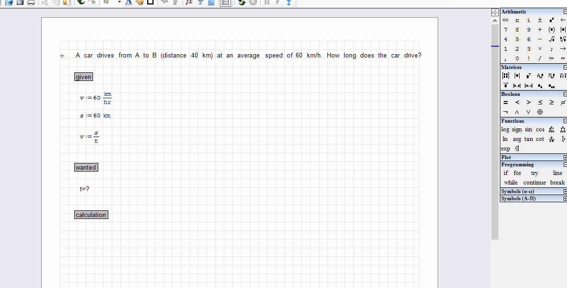Insert the square root operator from Arithmetic palette
Image resolution: width=567 pixels, height=288 pixels.
[x=551, y=39]
